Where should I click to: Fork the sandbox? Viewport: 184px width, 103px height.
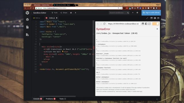pos(55,13)
